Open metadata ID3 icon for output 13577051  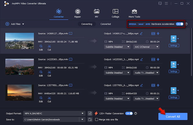[x=153, y=85]
